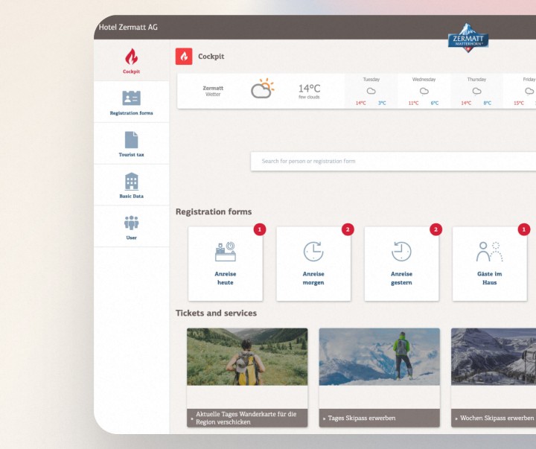The height and width of the screenshot is (449, 536).
Task: Click the Anreise morgen clock icon
Action: 313,252
